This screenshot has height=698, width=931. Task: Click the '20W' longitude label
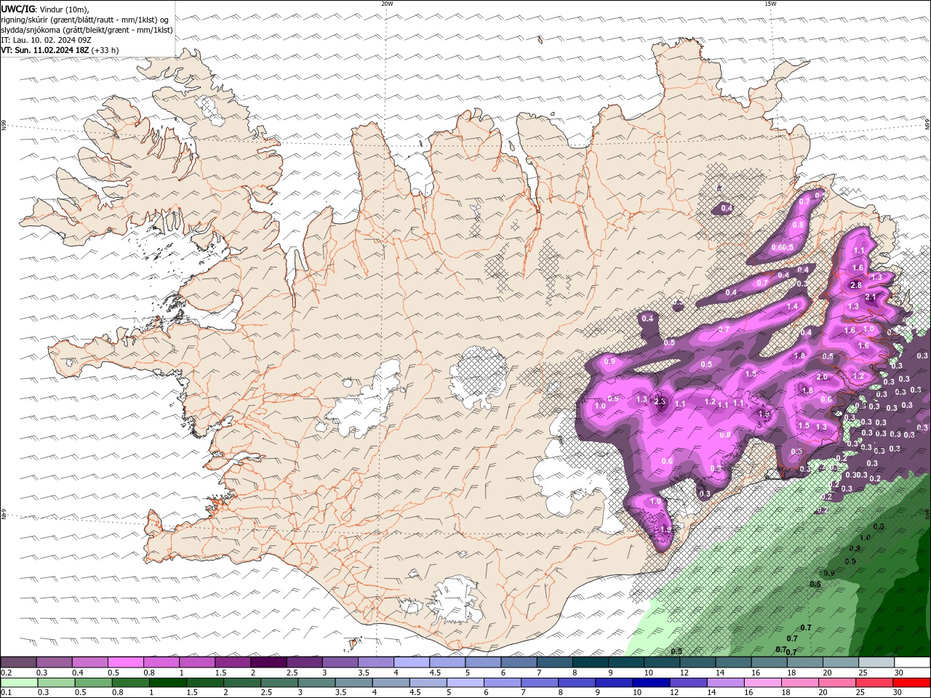coord(387,4)
